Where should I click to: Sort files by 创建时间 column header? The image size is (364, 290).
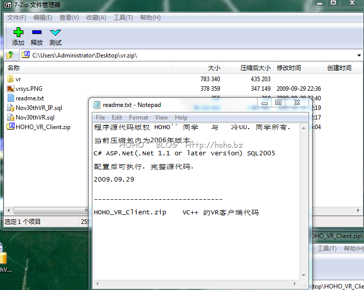(343, 68)
